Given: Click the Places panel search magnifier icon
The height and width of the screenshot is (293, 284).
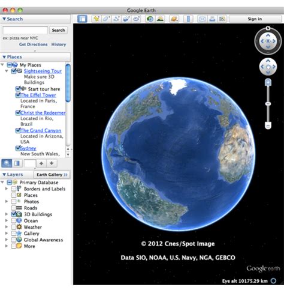Looking at the screenshot, I should pos(7,163).
